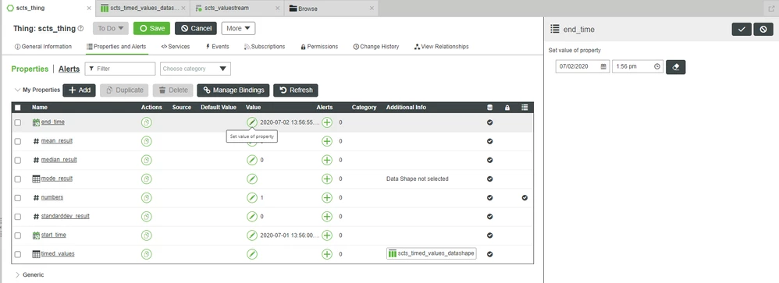The height and width of the screenshot is (283, 779).
Task: Open the Change History tab
Action: click(375, 47)
